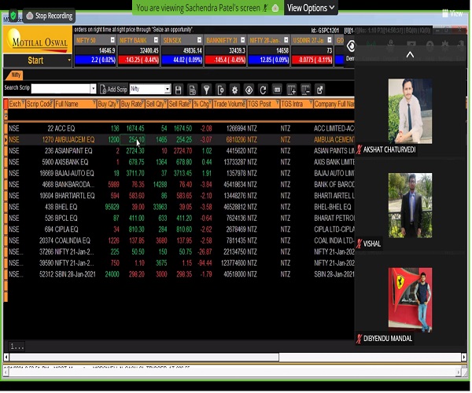Select the BAJAJ-AUTO EQ row
Screen dimensions: 472x393
[179, 174]
